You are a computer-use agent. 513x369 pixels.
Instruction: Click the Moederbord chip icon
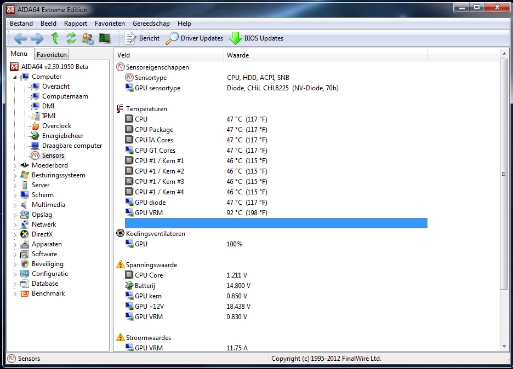point(25,165)
